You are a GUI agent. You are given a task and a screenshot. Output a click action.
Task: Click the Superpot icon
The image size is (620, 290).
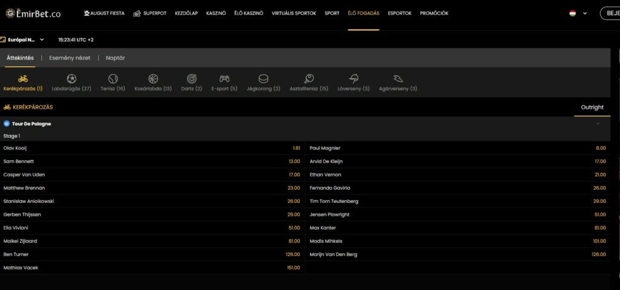[x=137, y=13]
